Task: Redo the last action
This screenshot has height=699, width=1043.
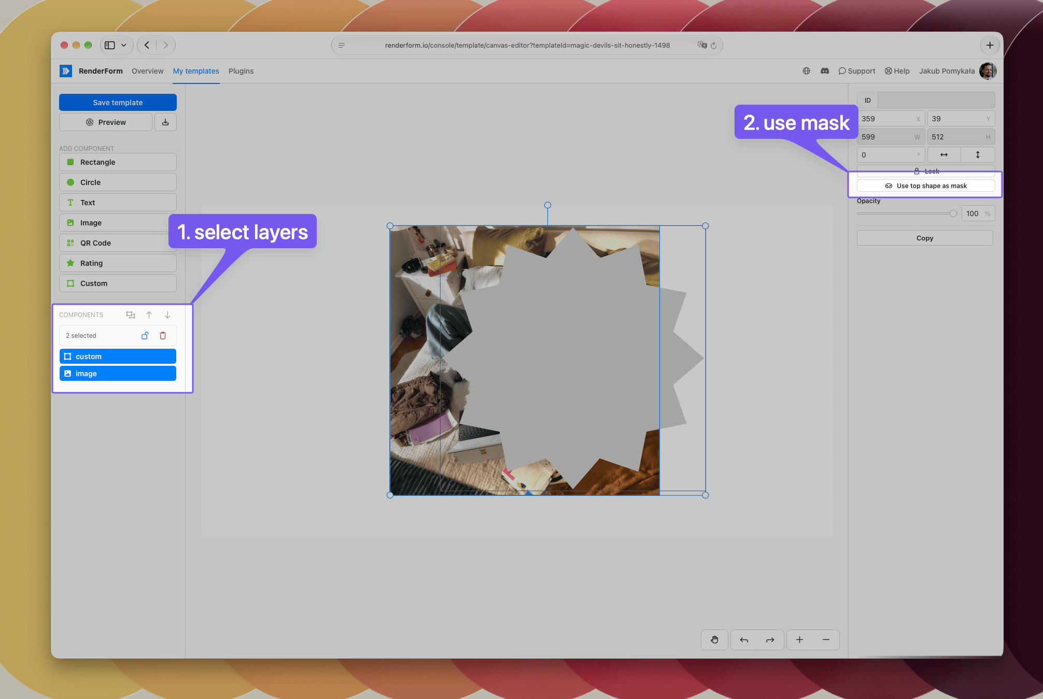Action: [770, 640]
